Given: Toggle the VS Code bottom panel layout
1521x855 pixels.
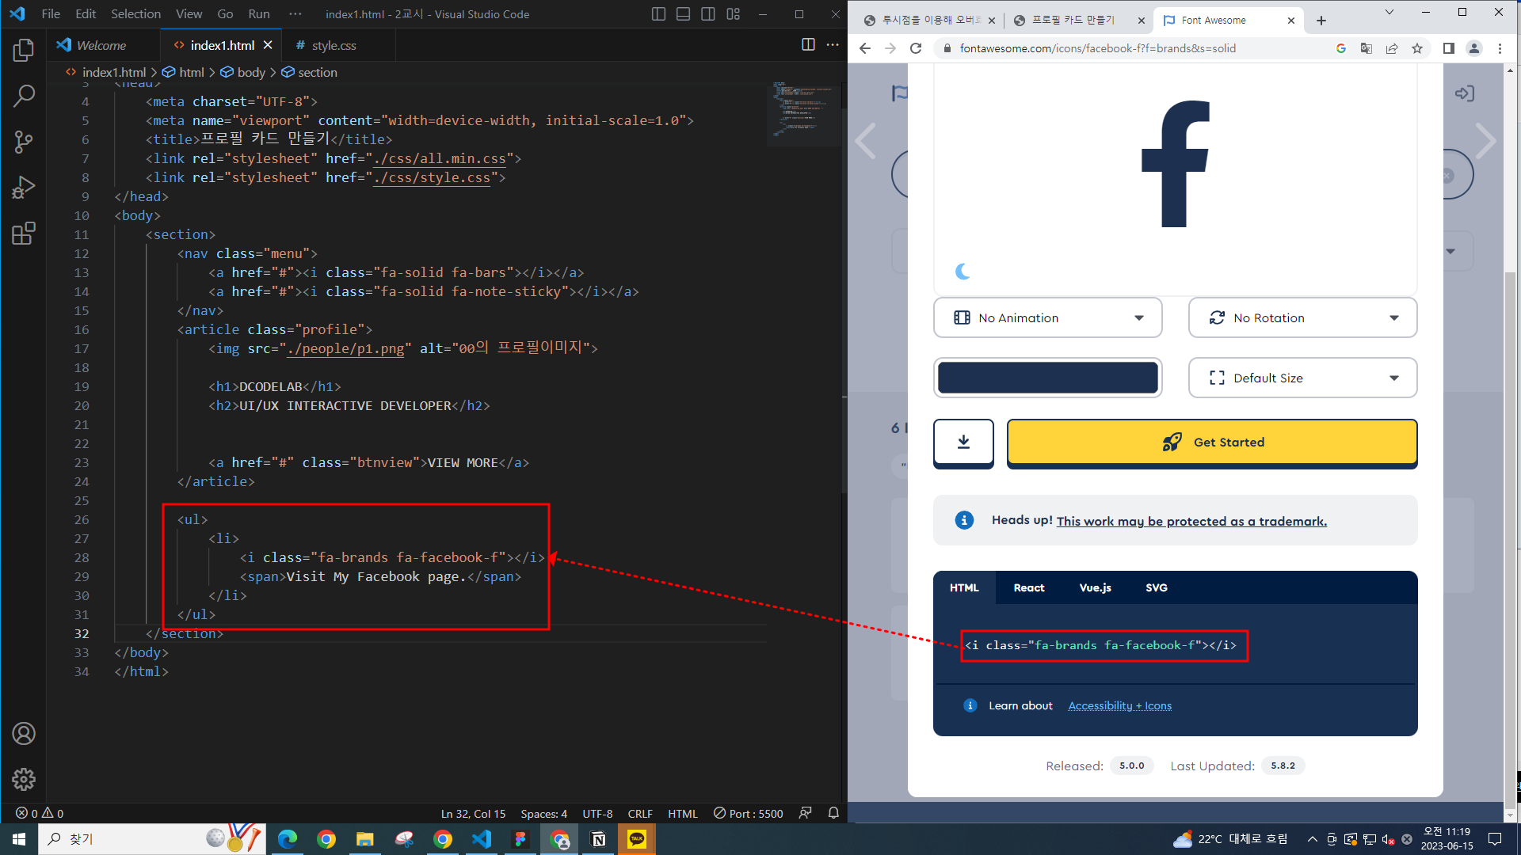Looking at the screenshot, I should point(683,14).
